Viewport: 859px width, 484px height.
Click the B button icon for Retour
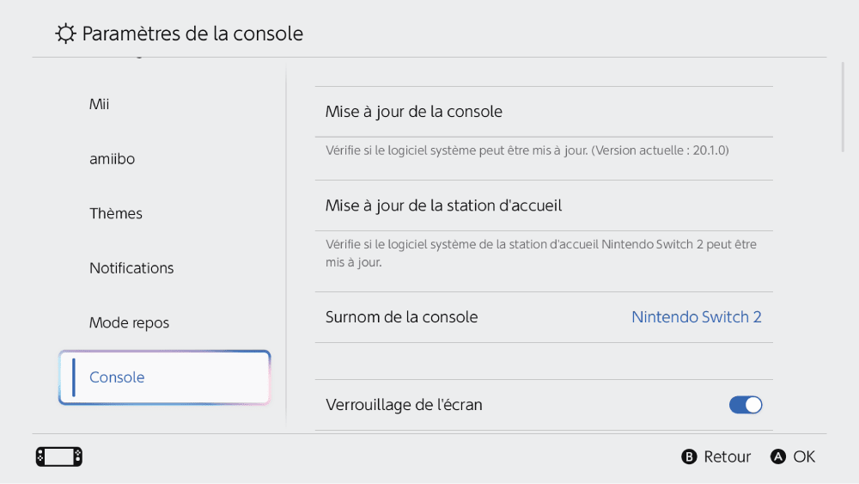point(689,456)
